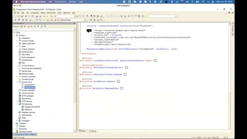Open the Connections menu in Mac menu bar
The width and height of the screenshot is (247, 139).
click(60, 2)
